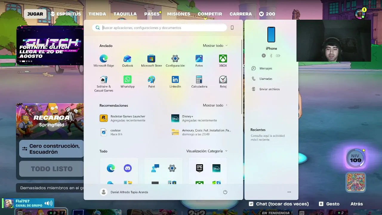Viewport: 382px width, 215px height.
Task: Open the Microsoft Store pinned app
Action: tap(151, 61)
